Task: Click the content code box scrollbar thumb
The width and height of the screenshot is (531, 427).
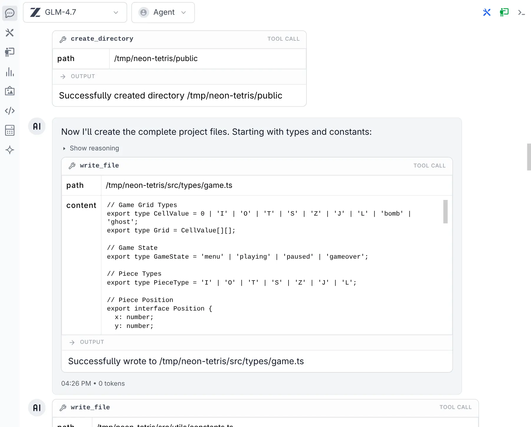Action: pos(445,212)
